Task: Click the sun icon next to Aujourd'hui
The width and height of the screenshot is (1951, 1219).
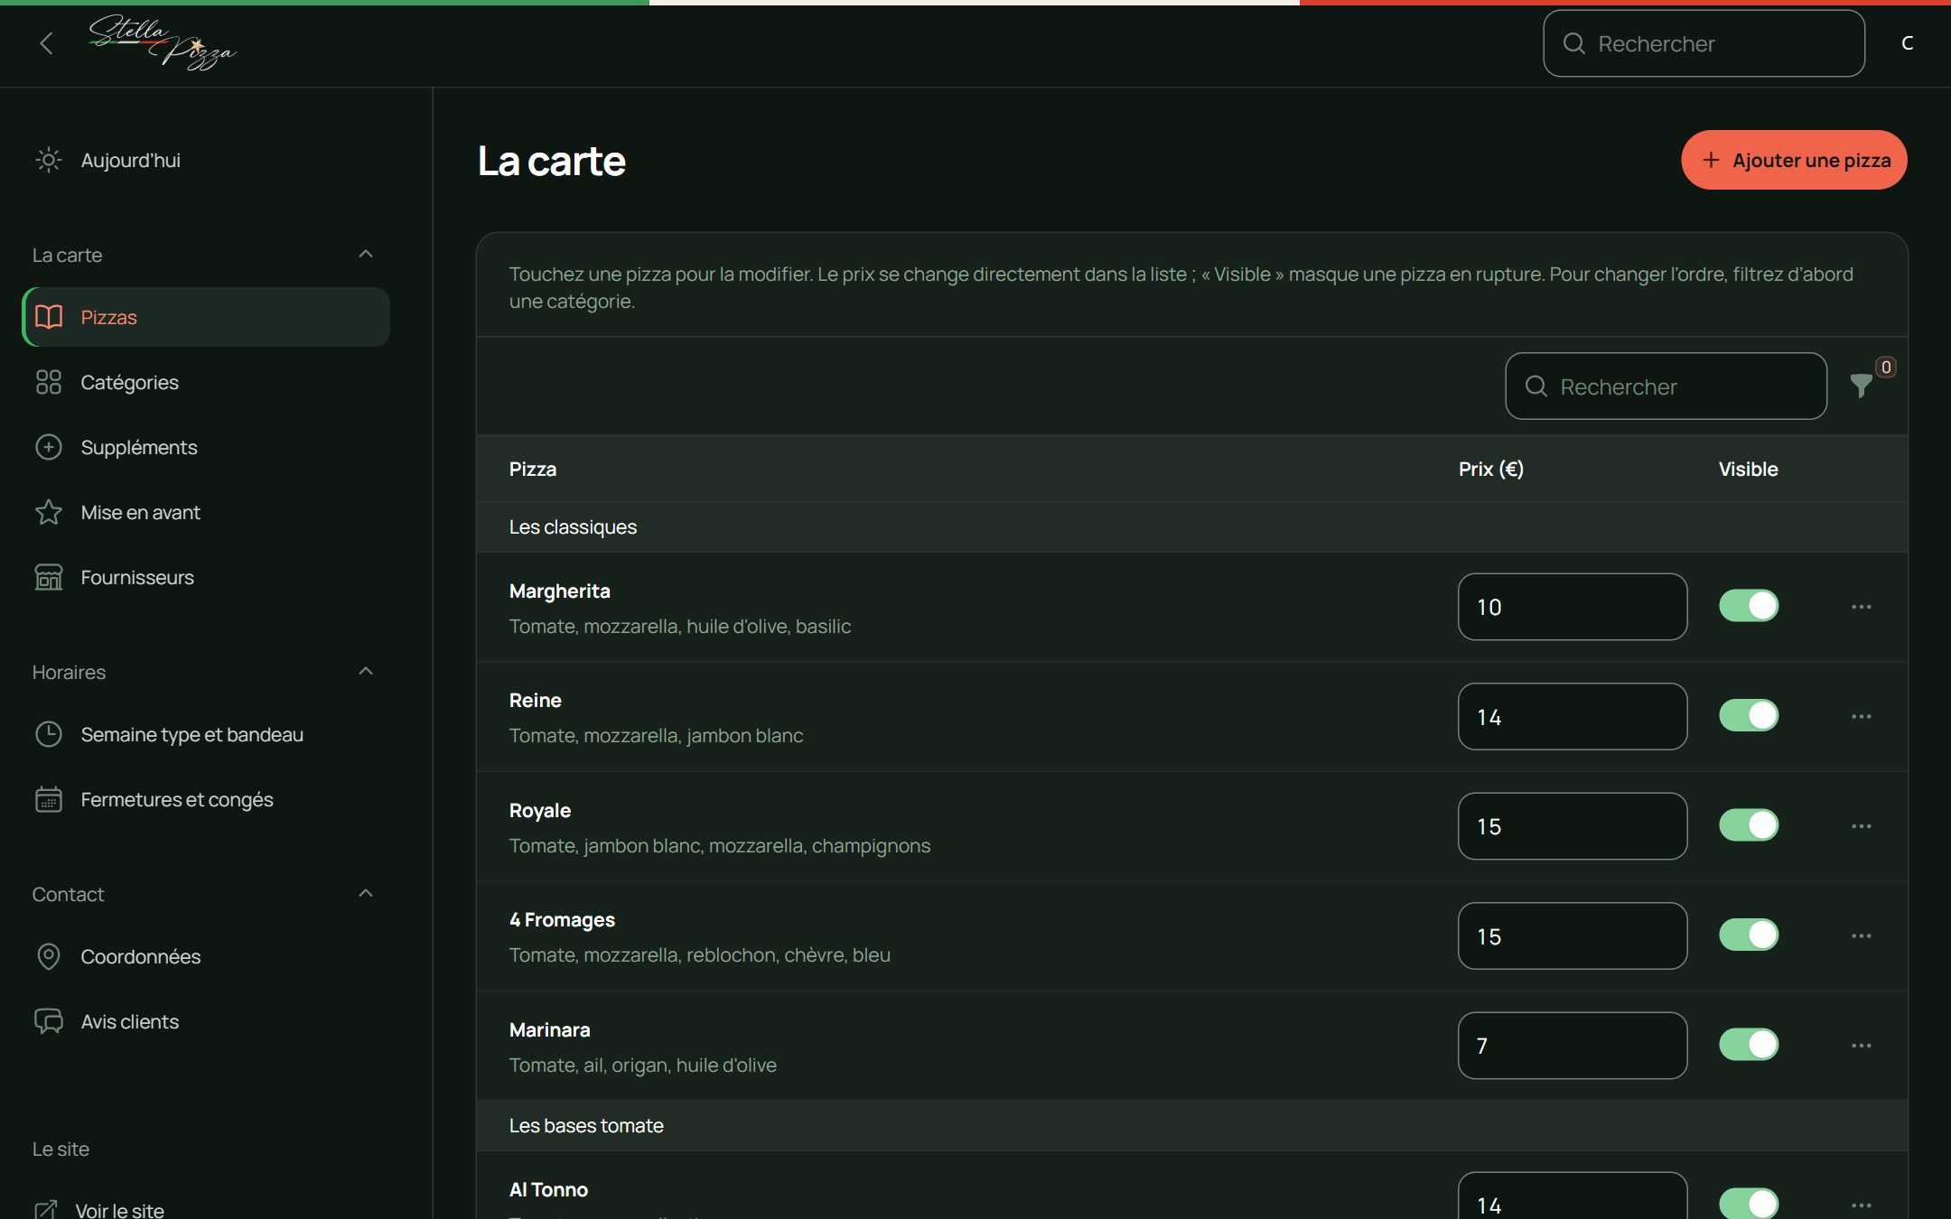Action: click(x=48, y=160)
